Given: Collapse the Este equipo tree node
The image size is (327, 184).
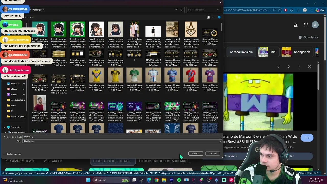Looking at the screenshot, I should pyautogui.click(x=4, y=127).
